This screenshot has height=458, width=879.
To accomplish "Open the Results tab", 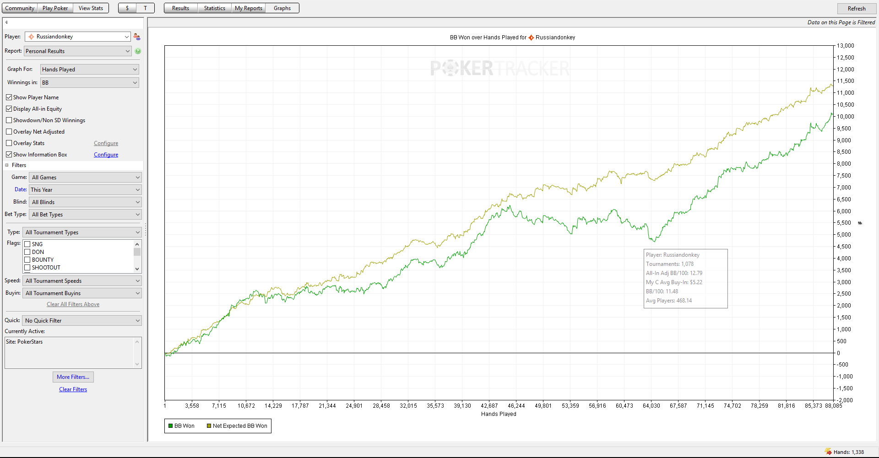I will coord(181,8).
